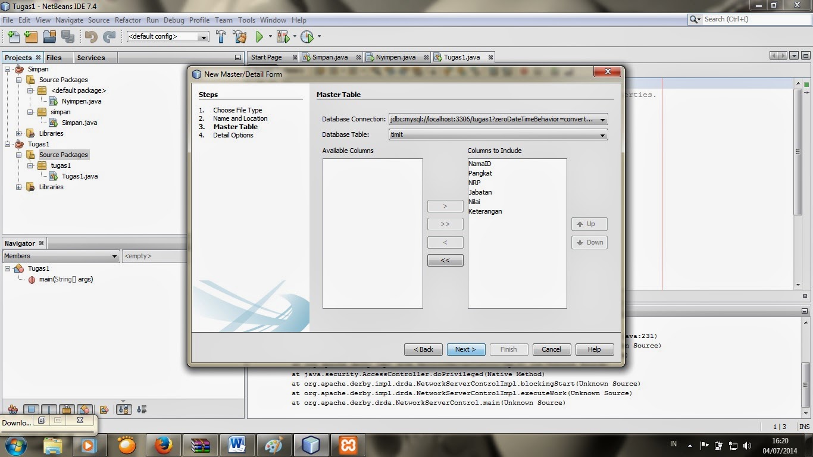Image resolution: width=813 pixels, height=457 pixels.
Task: Open Microsoft Word from the taskbar
Action: 237,445
